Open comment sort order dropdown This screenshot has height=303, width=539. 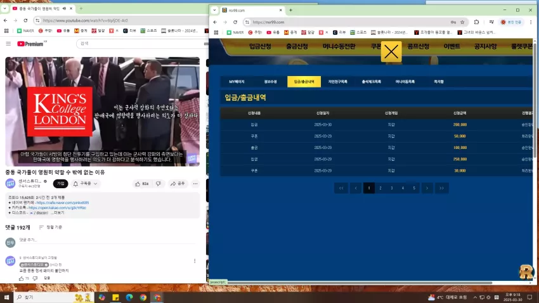[51, 228]
